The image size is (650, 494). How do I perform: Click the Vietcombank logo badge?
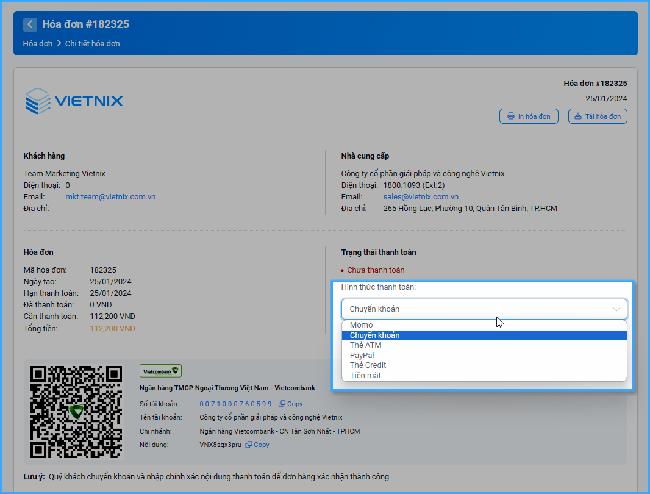[x=160, y=371]
